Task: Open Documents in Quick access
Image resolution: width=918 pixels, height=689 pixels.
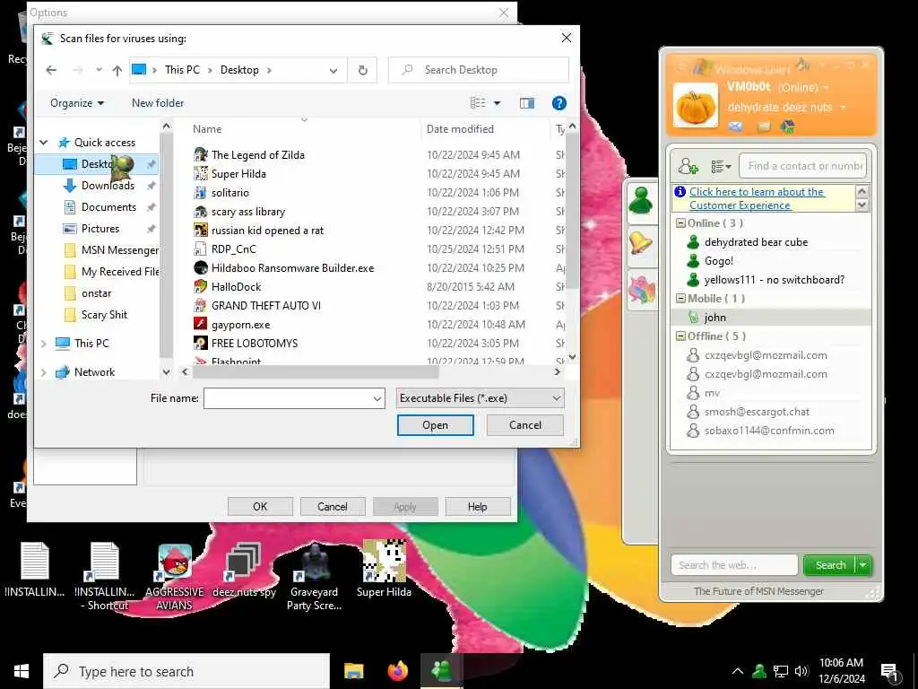Action: (108, 207)
